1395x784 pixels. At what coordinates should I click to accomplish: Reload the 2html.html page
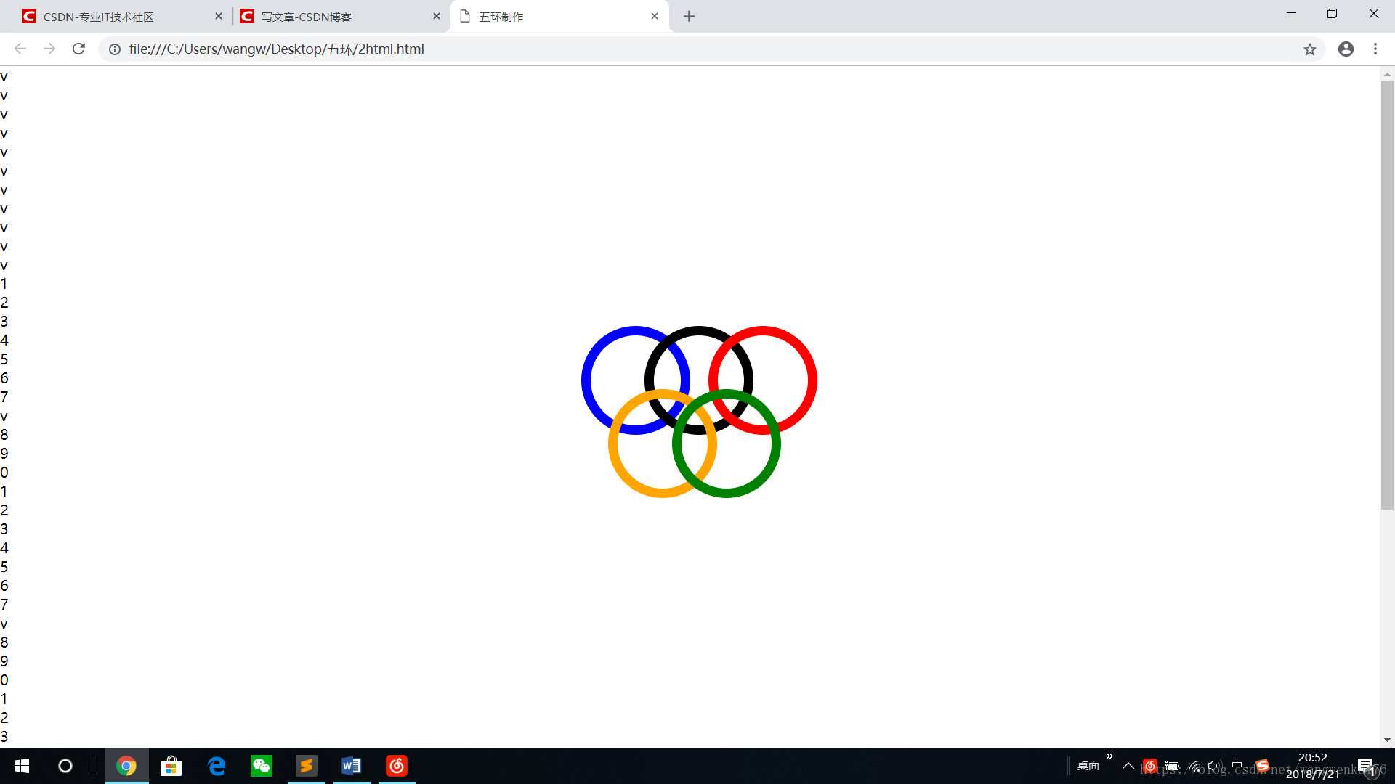[78, 49]
